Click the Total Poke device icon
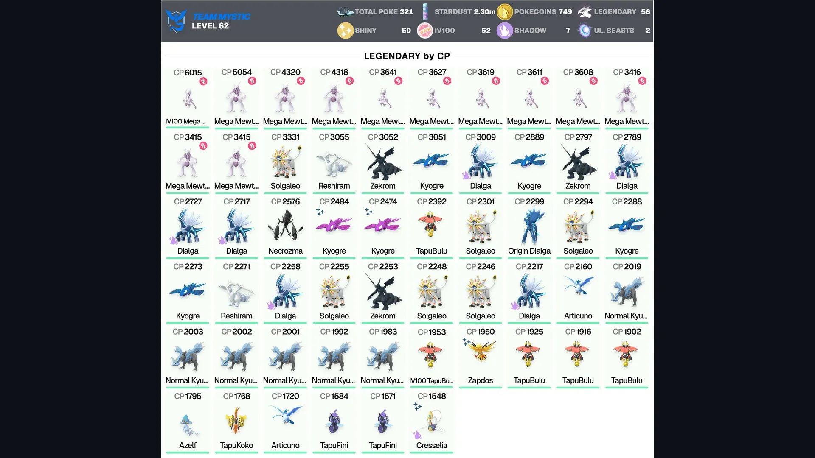 [345, 12]
